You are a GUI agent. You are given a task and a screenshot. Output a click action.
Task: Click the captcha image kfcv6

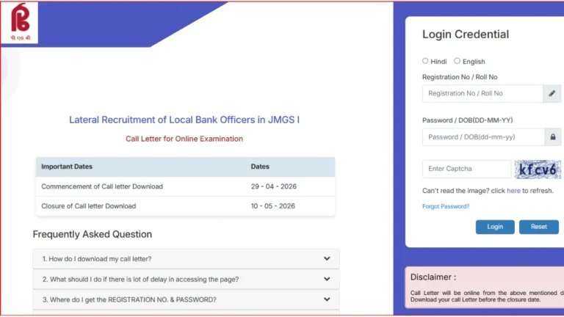(538, 170)
